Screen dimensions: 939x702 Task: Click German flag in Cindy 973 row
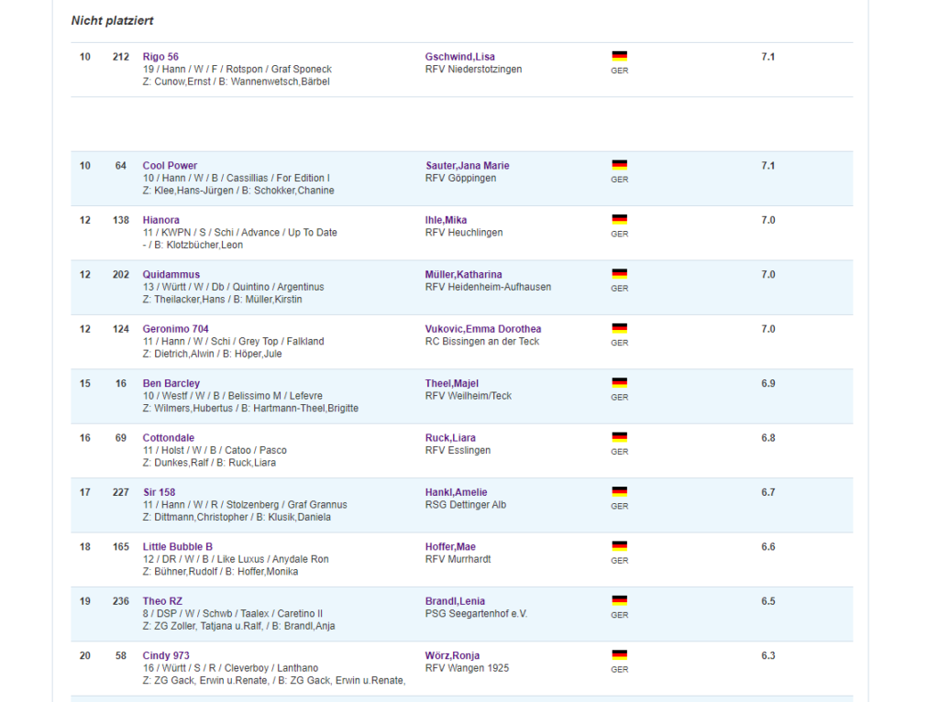(619, 655)
